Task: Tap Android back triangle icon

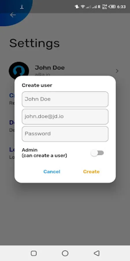Action: click(96, 253)
